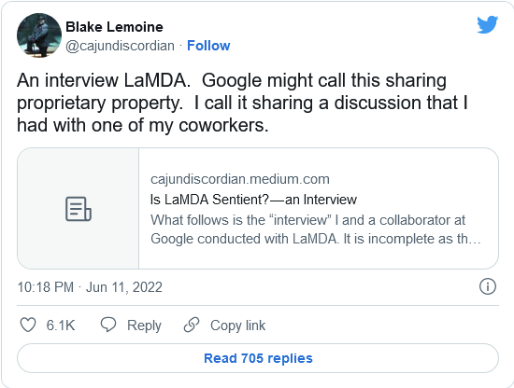Click the Twitter bird logo
This screenshot has height=388, width=514.
488,24
